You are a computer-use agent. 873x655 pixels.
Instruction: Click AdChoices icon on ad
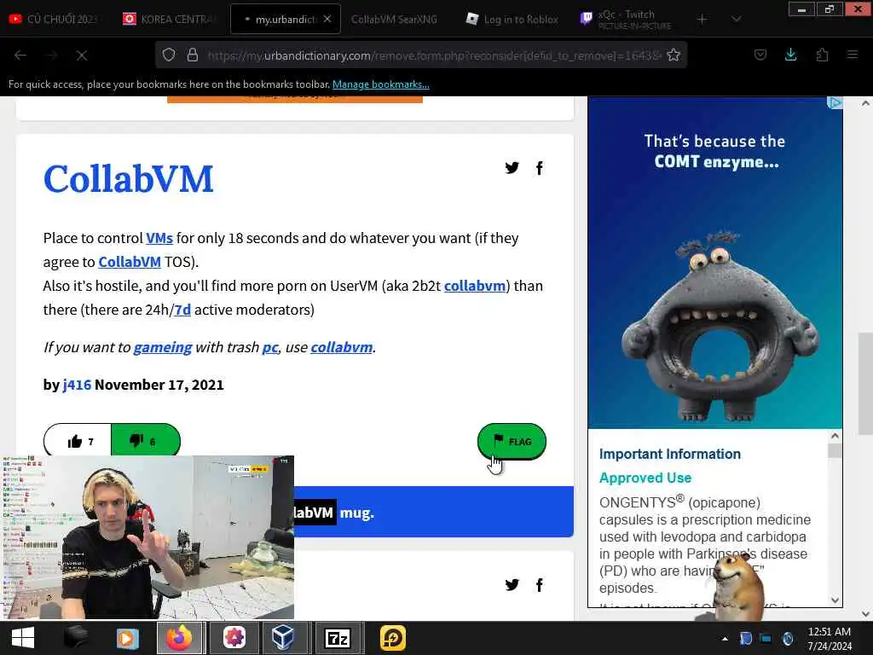834,102
